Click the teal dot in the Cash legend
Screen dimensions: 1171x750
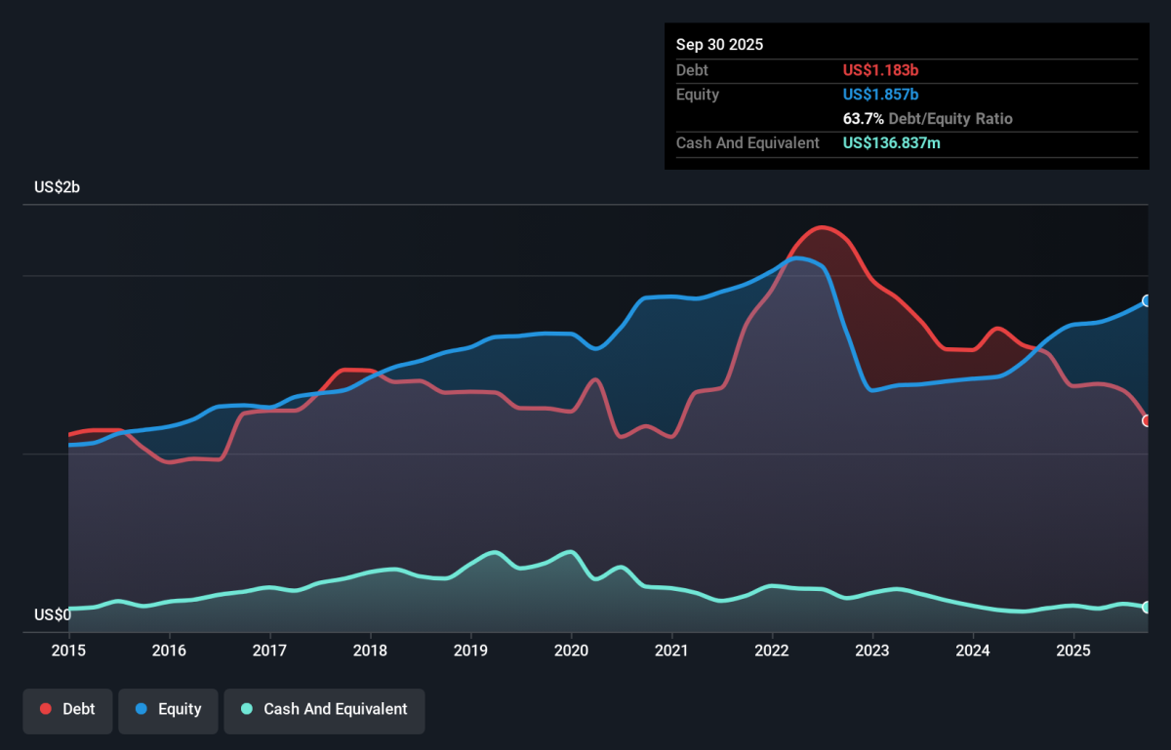tap(247, 709)
